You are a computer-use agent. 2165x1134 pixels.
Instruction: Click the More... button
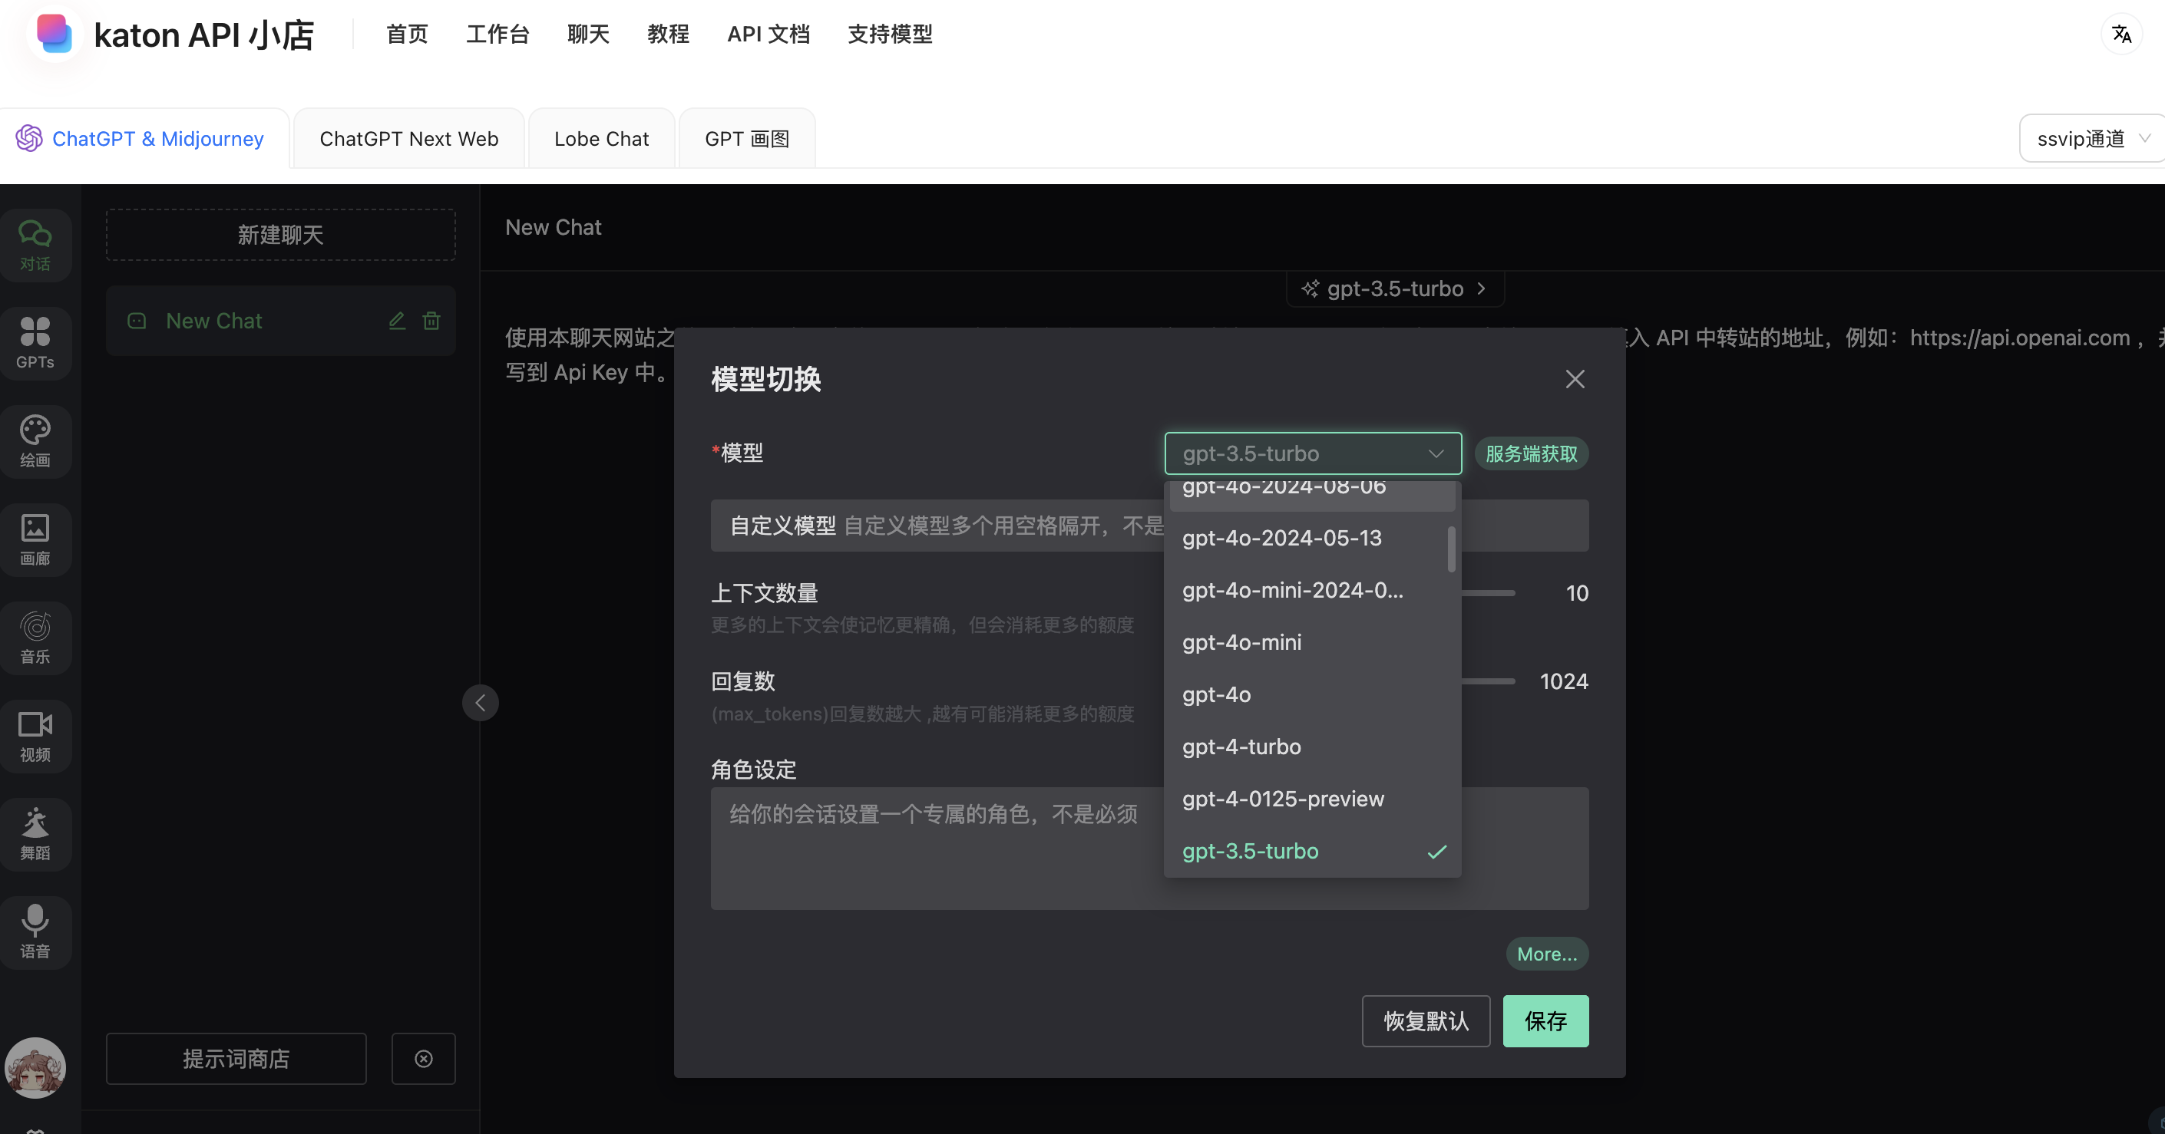point(1546,954)
